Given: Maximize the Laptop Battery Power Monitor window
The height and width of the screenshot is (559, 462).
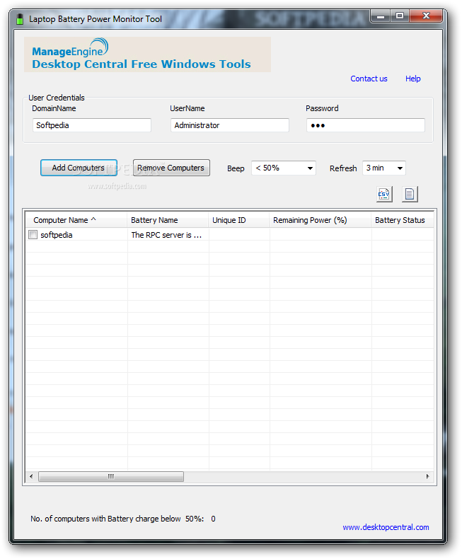Looking at the screenshot, I should point(400,16).
